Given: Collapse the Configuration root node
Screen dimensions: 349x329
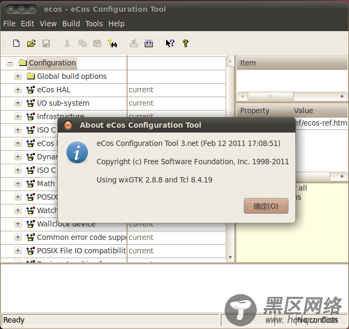Looking at the screenshot, I should coord(10,63).
